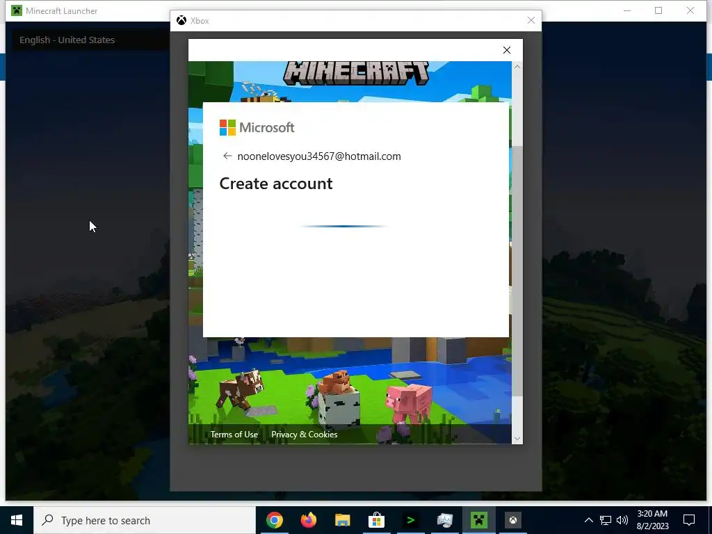Open the green terminal app in taskbar
The image size is (712, 534).
pos(410,520)
